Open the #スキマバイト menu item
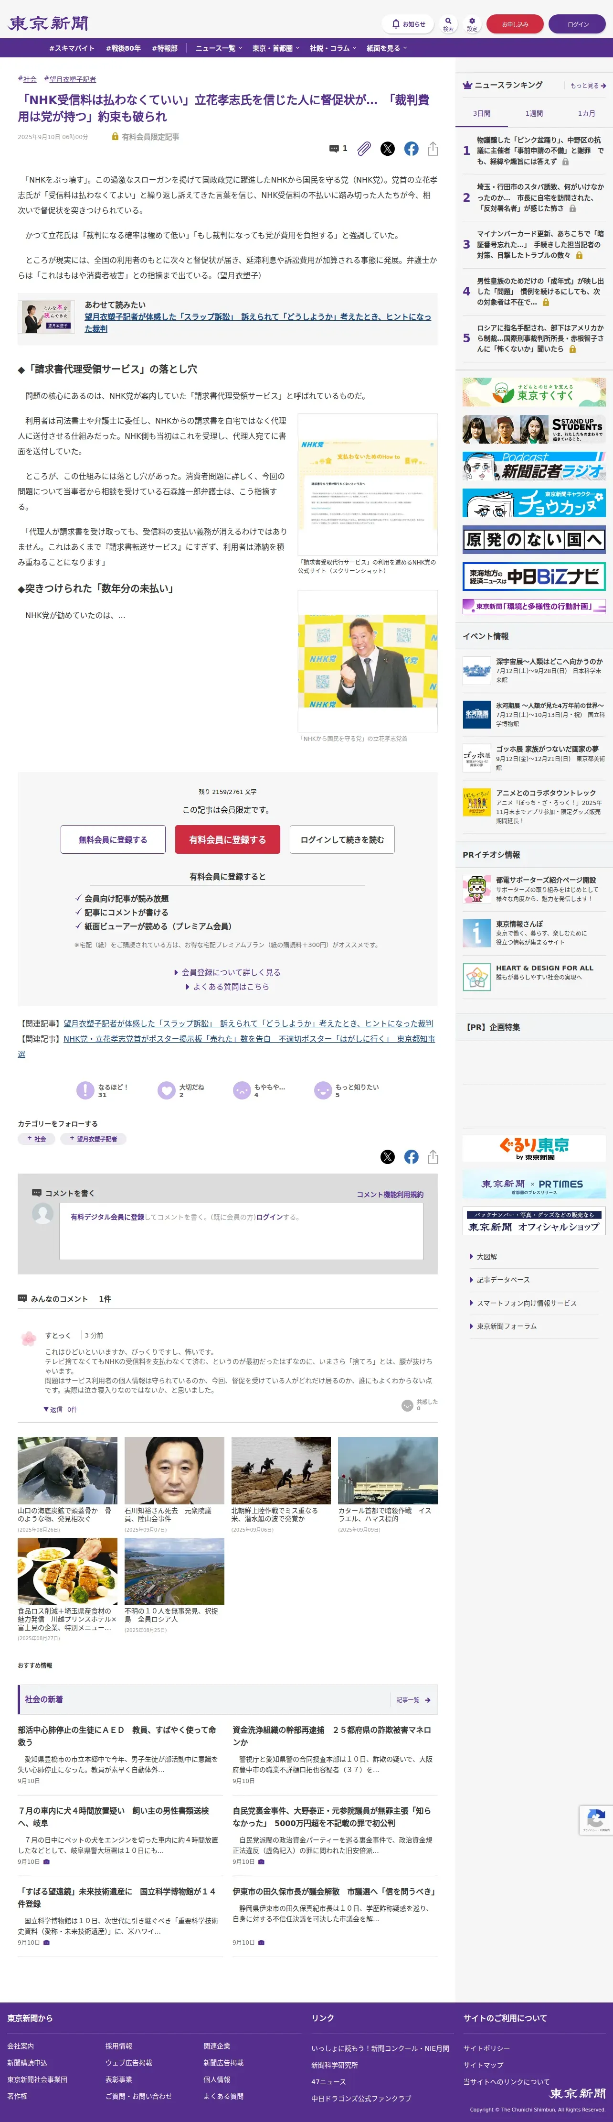 coord(72,49)
